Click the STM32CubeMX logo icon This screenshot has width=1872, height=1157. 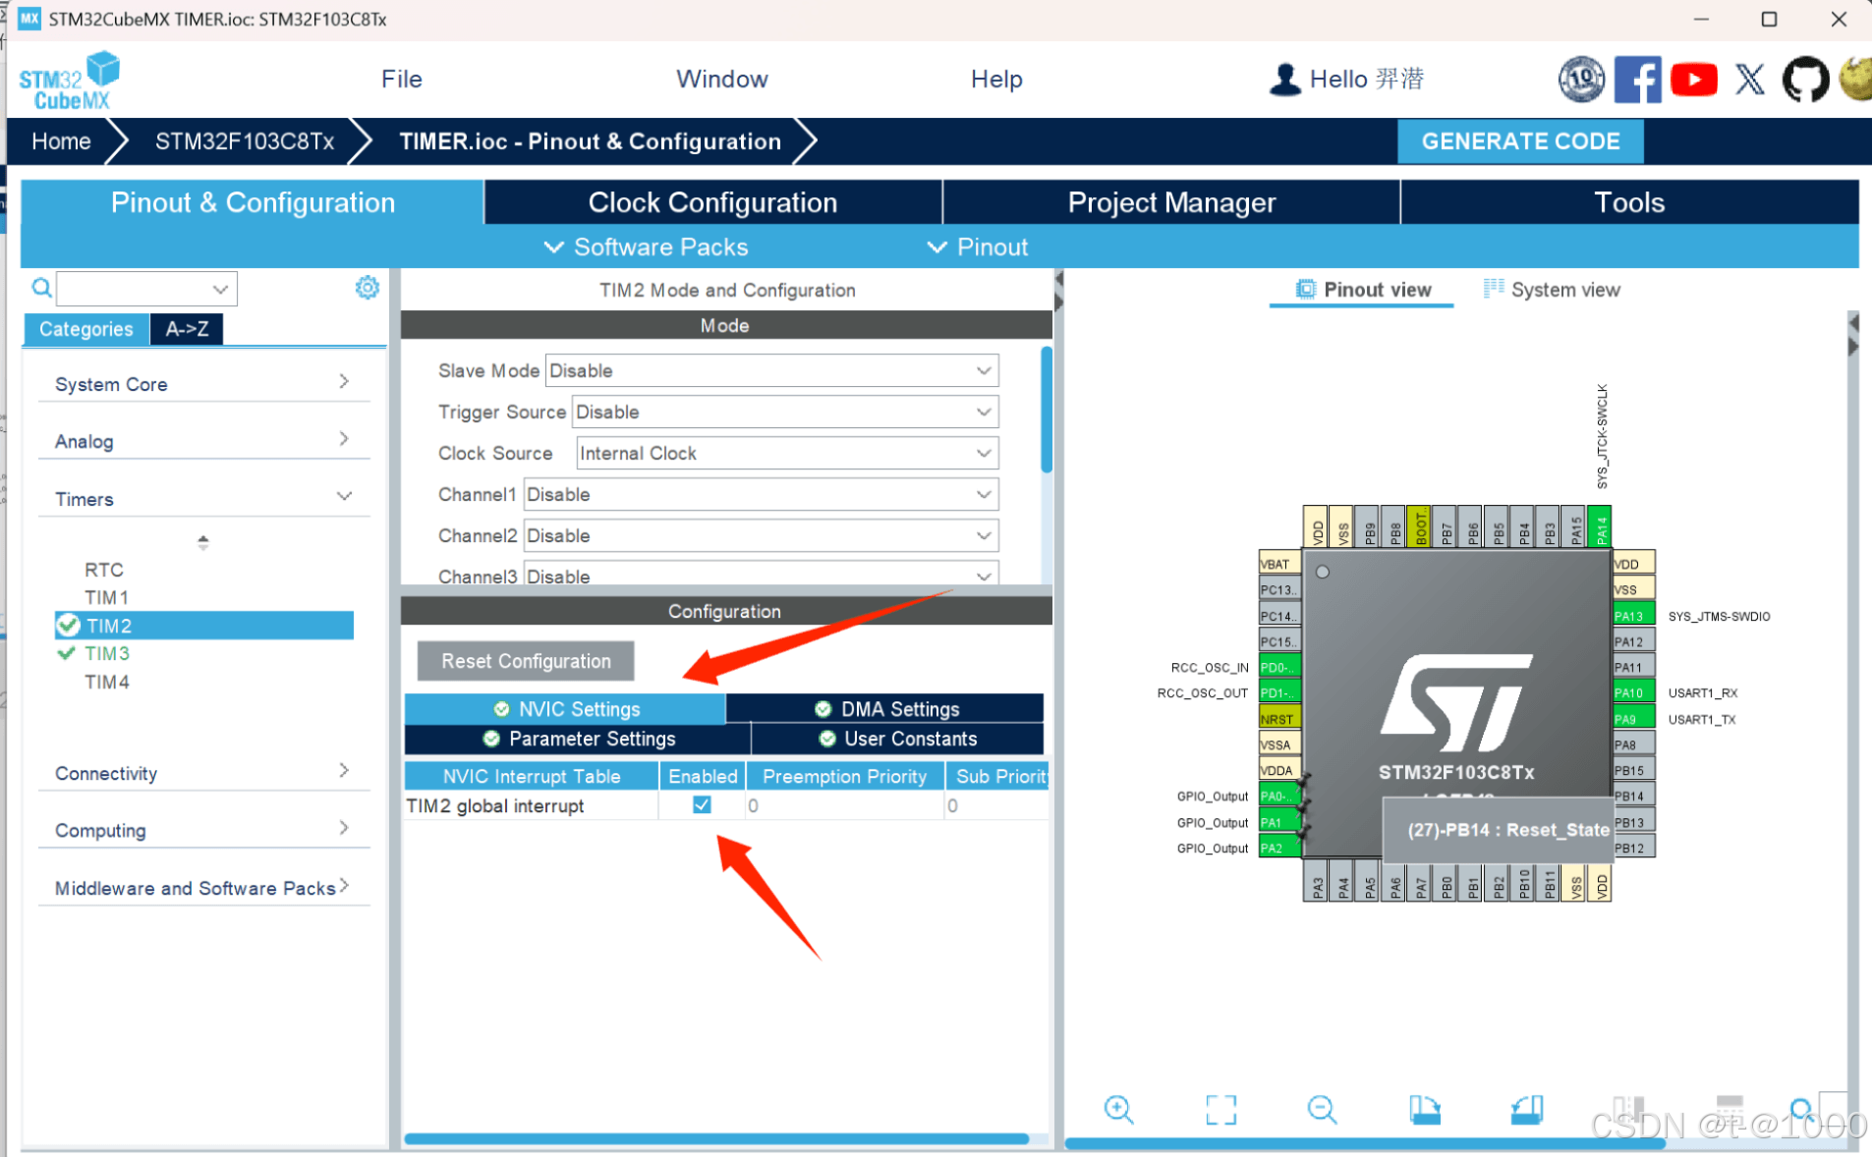pos(69,81)
